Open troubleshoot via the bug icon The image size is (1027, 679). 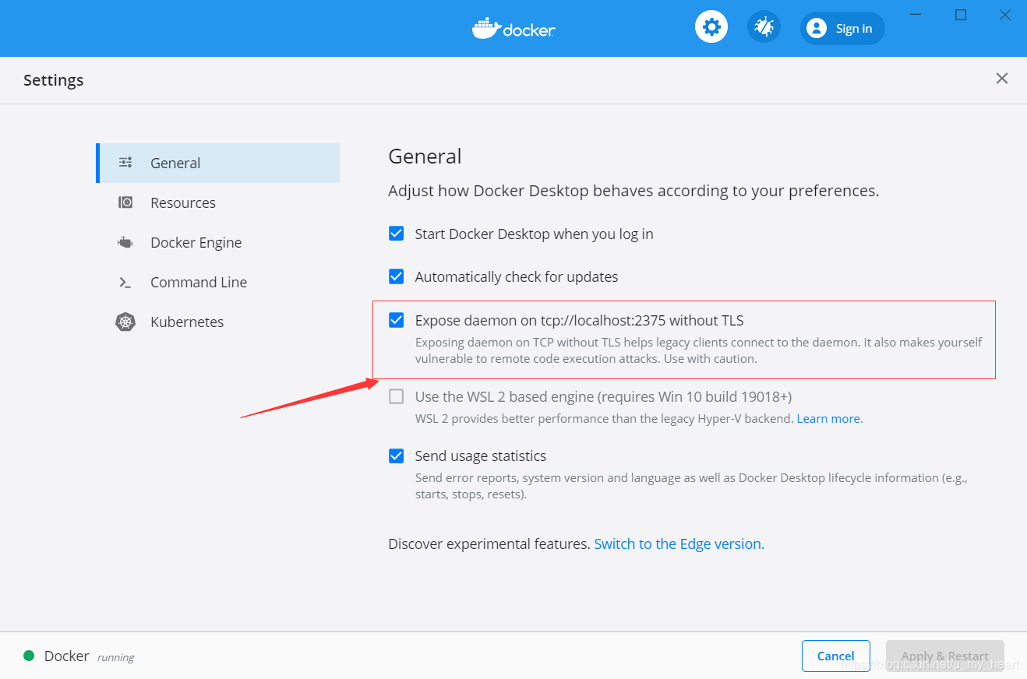(764, 27)
